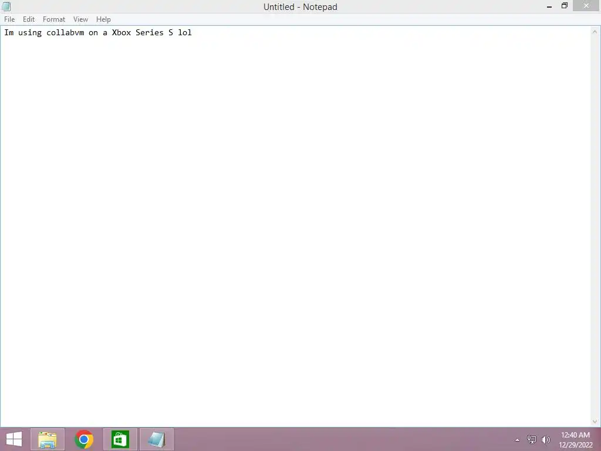Open File Explorer from the taskbar
The width and height of the screenshot is (601, 451).
tap(48, 439)
